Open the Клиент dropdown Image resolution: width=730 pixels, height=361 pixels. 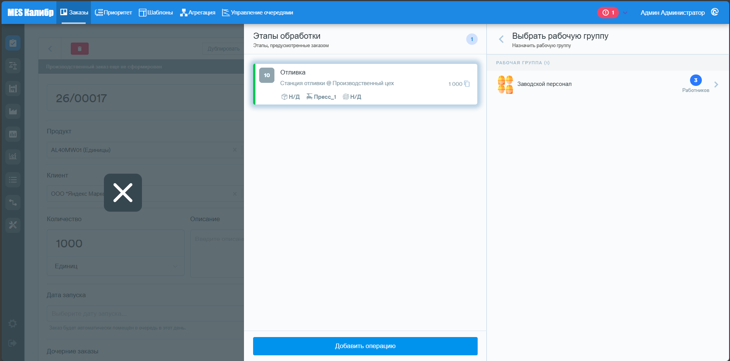coord(145,194)
